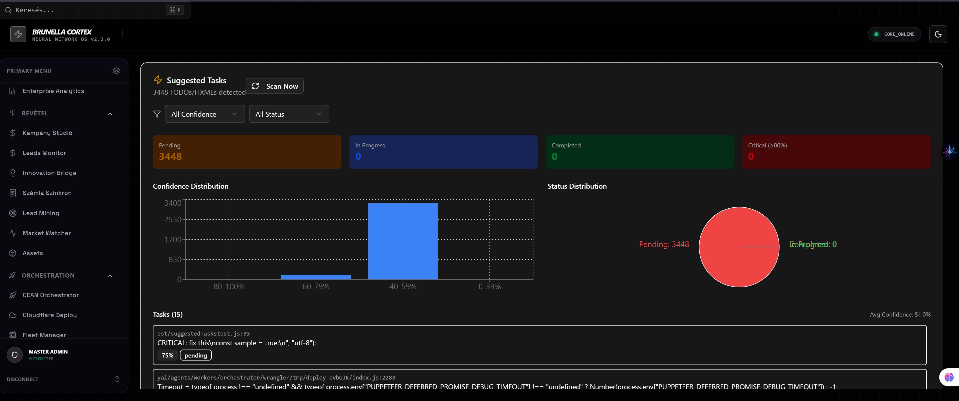The height and width of the screenshot is (401, 959).
Task: Click the shield icon by Master Admin
Action: pos(15,355)
